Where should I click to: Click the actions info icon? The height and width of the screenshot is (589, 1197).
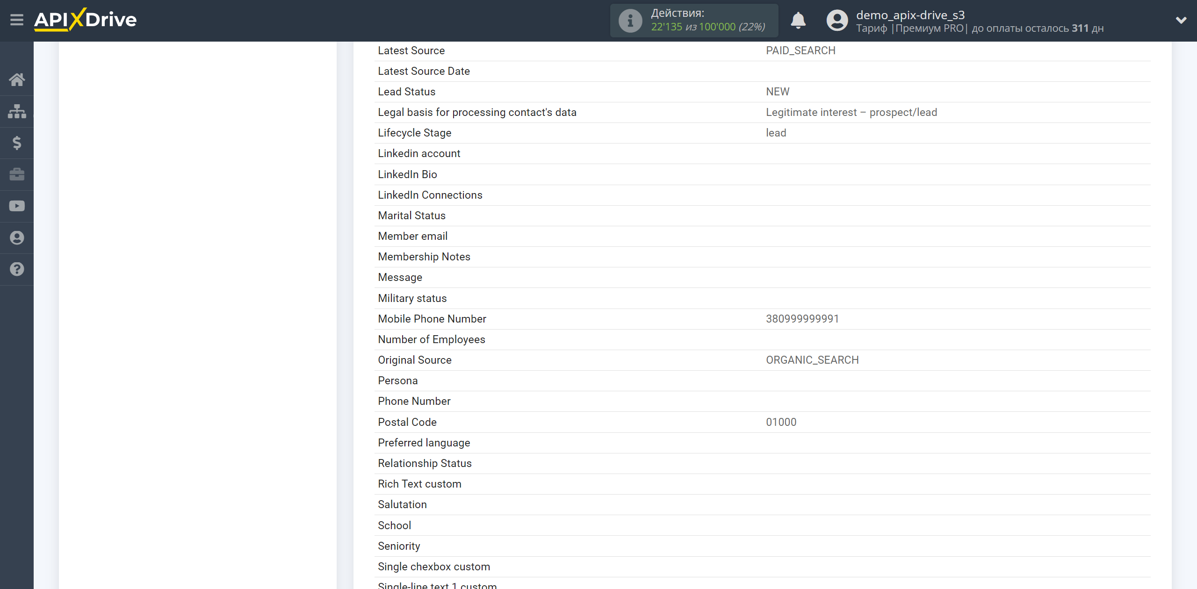coord(630,21)
